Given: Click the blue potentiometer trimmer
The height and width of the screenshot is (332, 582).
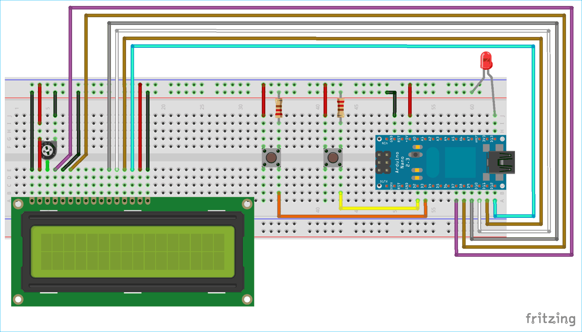Looking at the screenshot, I should click(49, 150).
